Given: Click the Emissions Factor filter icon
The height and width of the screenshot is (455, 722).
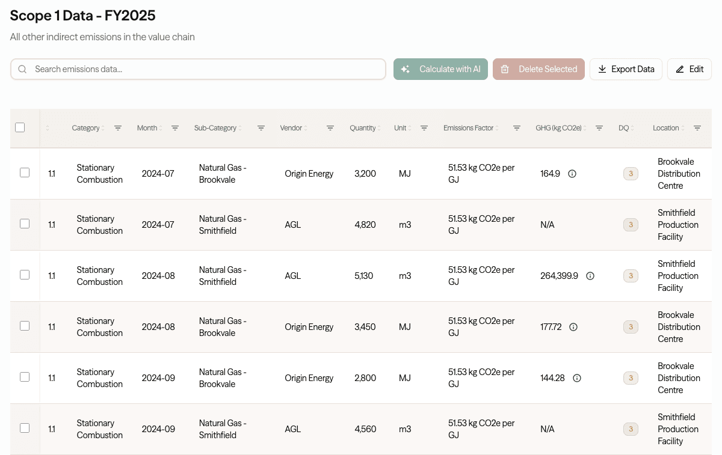Looking at the screenshot, I should [517, 128].
